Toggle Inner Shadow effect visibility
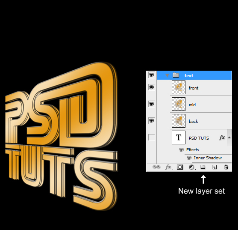Image resolution: width=238 pixels, height=230 pixels. 189,158
